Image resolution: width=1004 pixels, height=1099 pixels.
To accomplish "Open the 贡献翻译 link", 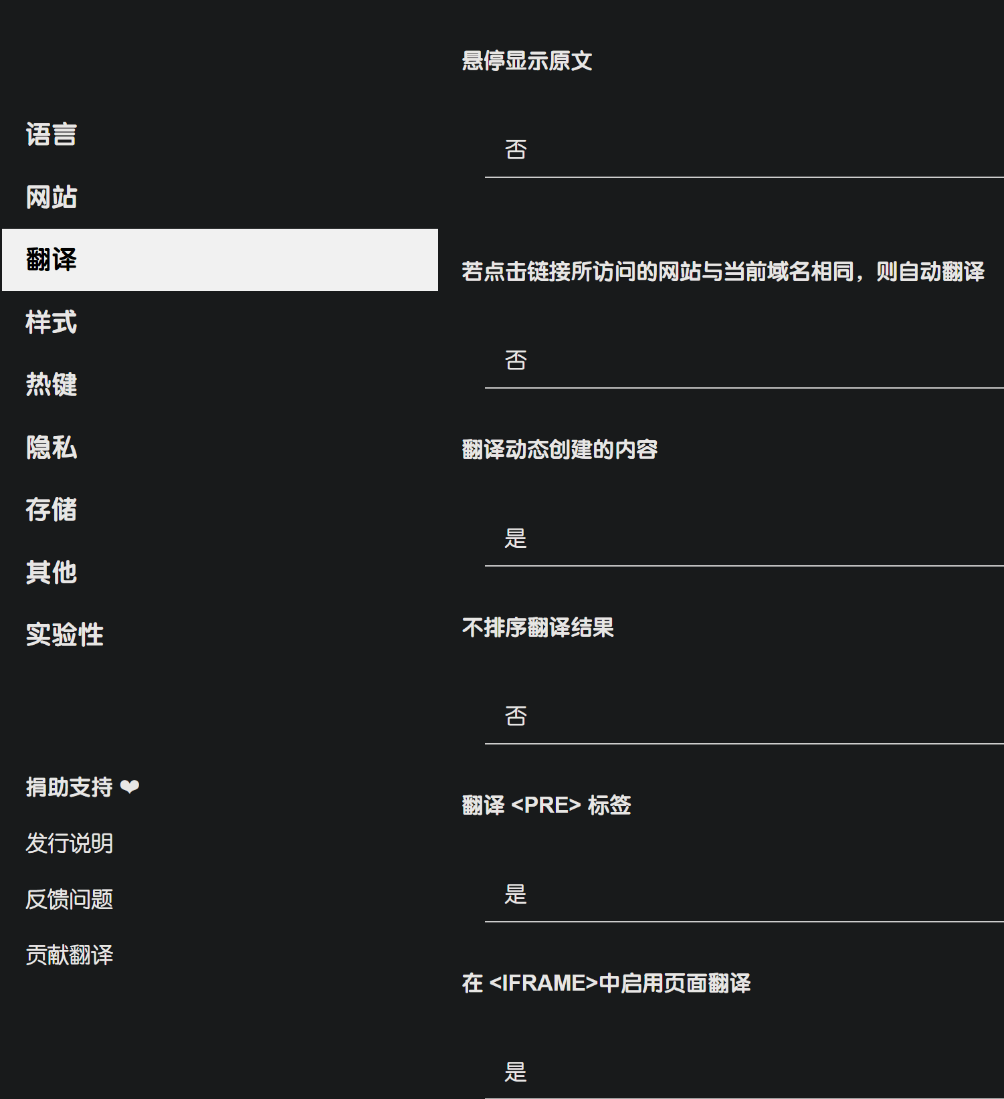I will [x=70, y=955].
